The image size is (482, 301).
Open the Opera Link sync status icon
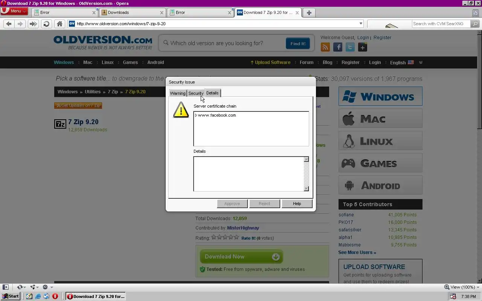20,287
